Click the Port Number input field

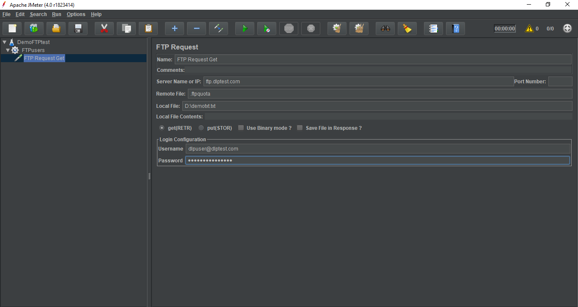(560, 82)
